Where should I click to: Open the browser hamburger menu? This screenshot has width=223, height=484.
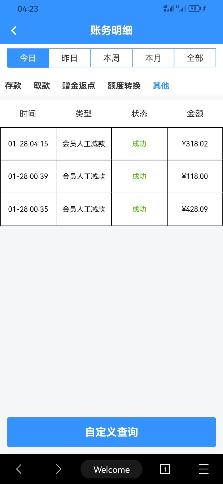click(203, 469)
